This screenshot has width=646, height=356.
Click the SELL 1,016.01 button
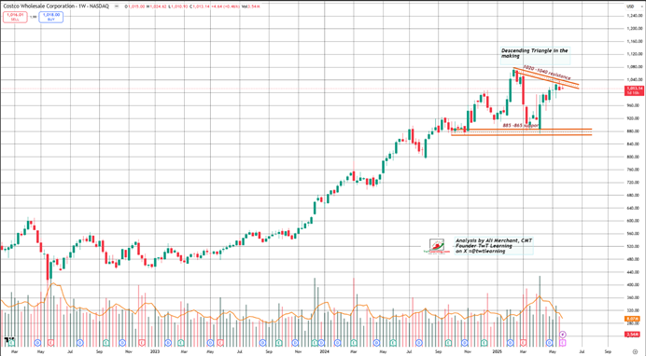click(x=15, y=17)
